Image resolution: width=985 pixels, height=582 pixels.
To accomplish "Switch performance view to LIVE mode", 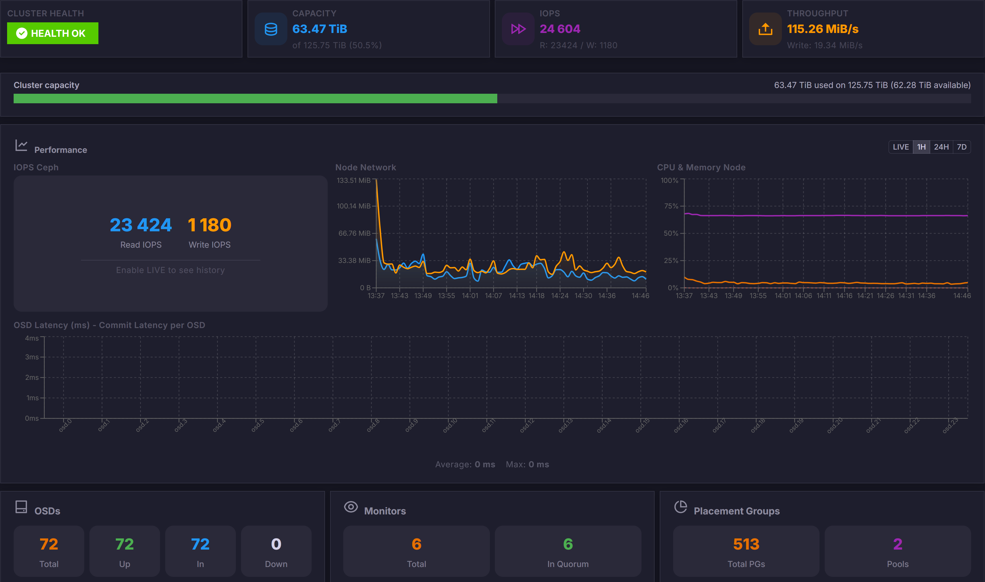I will (901, 147).
